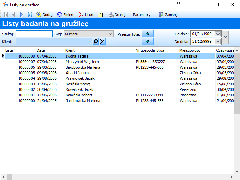Go to next record arrow
This screenshot has height=180, width=240.
pos(21,15)
